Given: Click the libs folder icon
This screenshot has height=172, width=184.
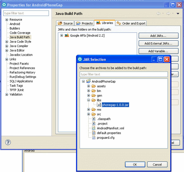Looking at the screenshot, I should tap(94, 100).
